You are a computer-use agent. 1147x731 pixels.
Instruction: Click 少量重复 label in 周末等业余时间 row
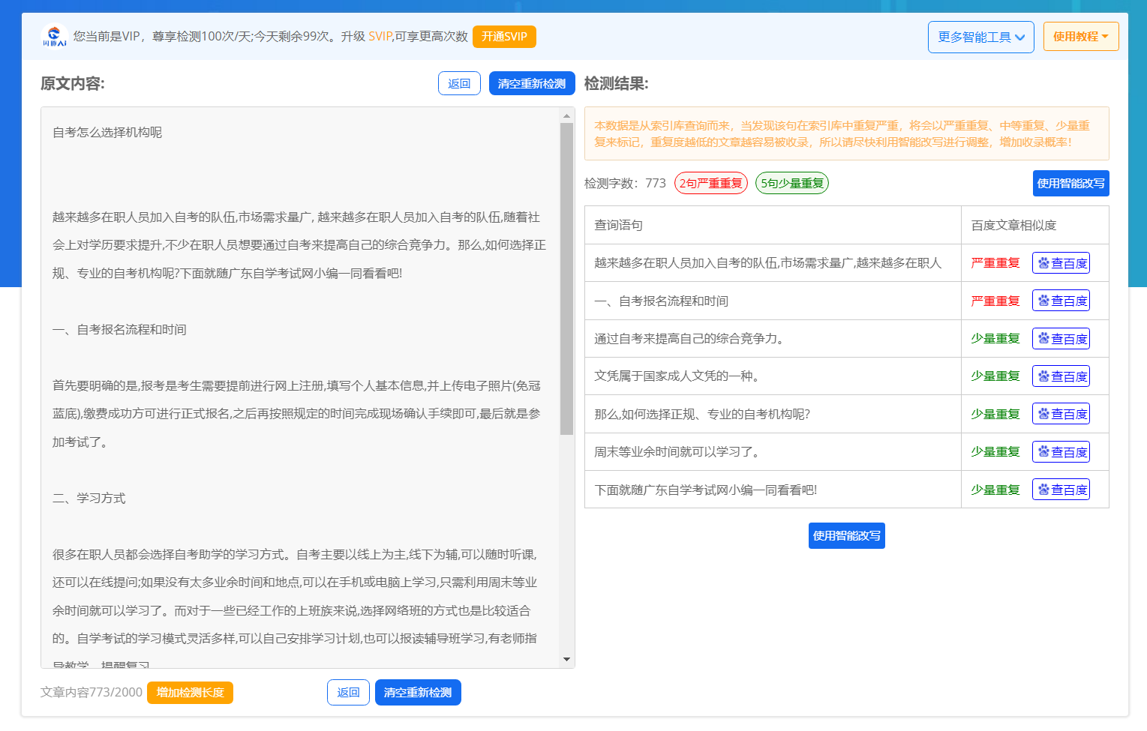pyautogui.click(x=995, y=452)
